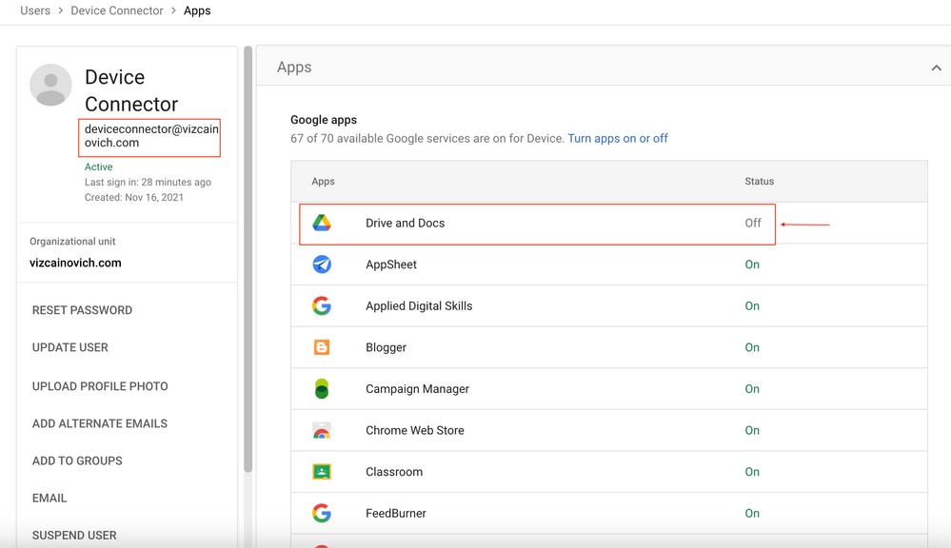Click the orange Blogger icon
951x548 pixels.
322,347
